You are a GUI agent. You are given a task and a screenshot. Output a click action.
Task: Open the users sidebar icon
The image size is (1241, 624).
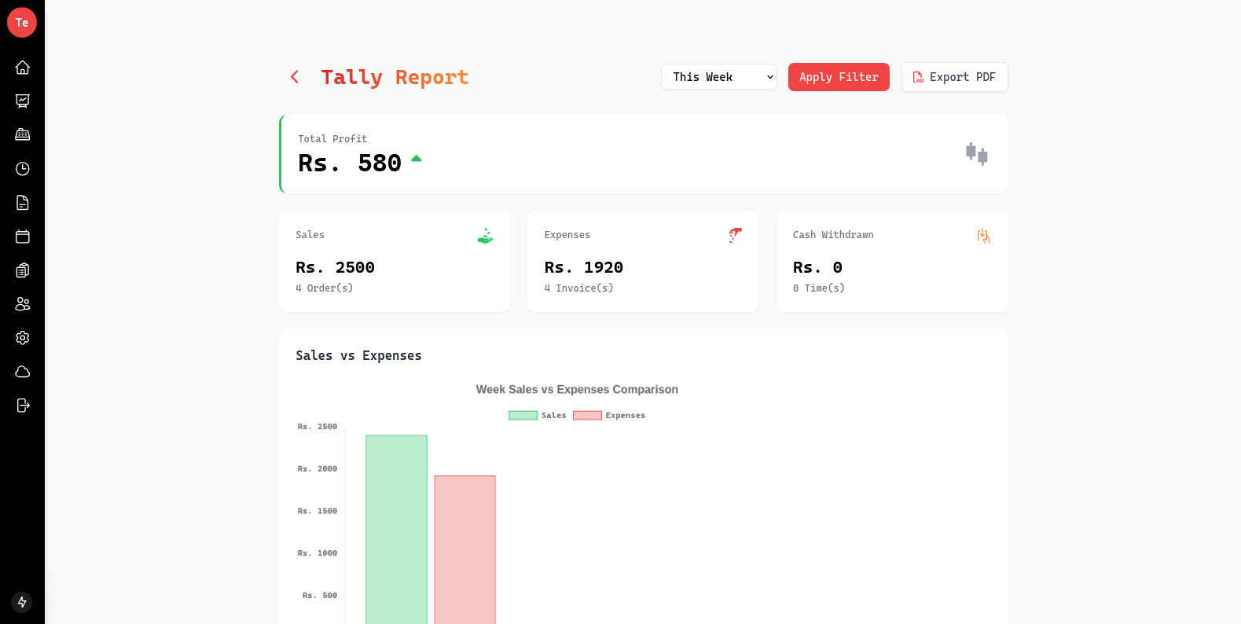23,304
